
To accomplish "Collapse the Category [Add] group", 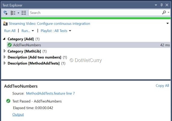I will point(4,39).
